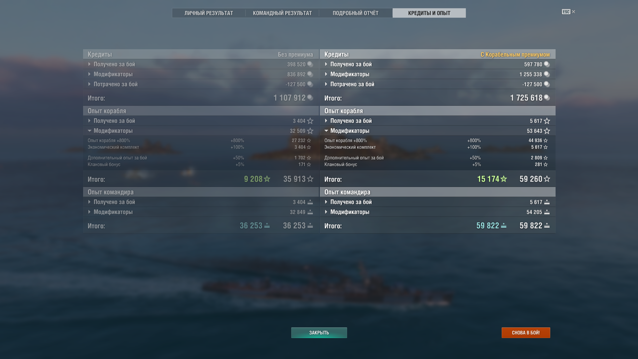Click the 'Закрыть' button
Viewport: 638px width, 359px height.
(319, 333)
